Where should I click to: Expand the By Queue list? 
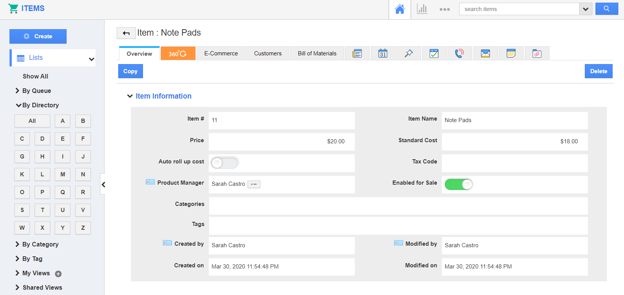pyautogui.click(x=36, y=91)
